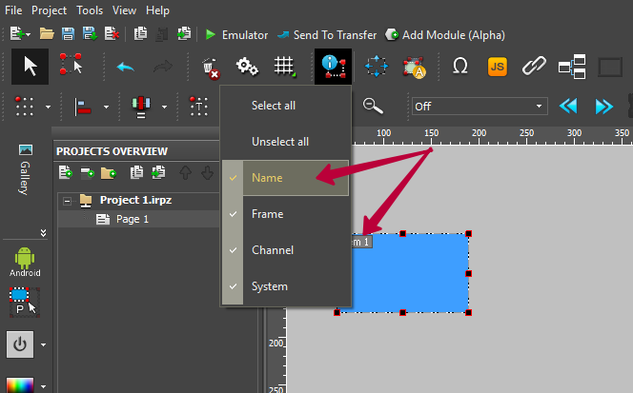
Task: Collapse the Project 1.irpz tree node
Action: 68,201
